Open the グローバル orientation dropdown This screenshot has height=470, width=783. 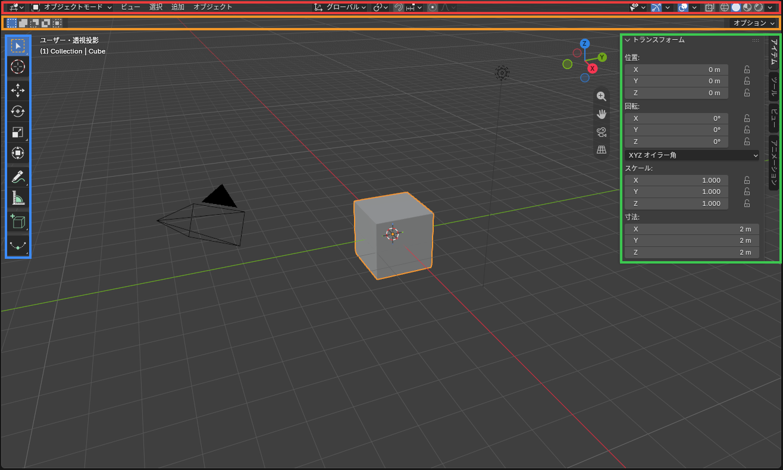pyautogui.click(x=340, y=7)
